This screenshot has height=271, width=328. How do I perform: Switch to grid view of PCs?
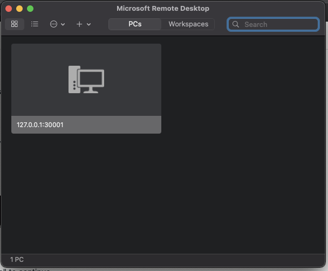click(15, 24)
